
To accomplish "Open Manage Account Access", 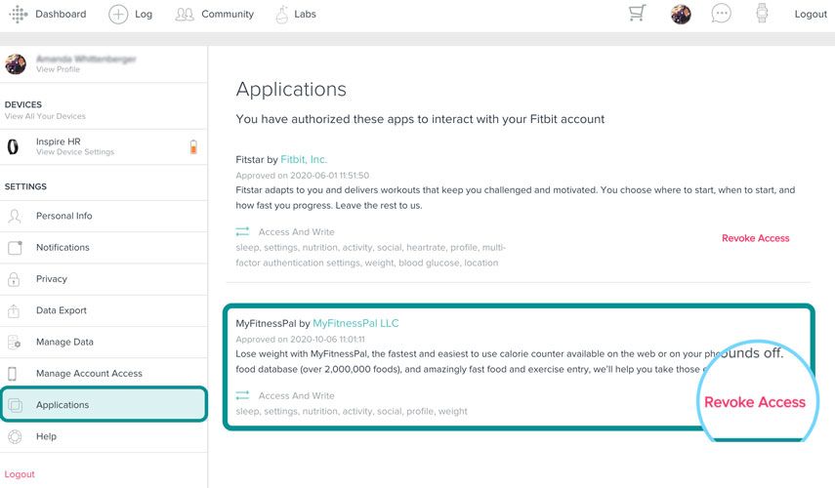I will [89, 374].
